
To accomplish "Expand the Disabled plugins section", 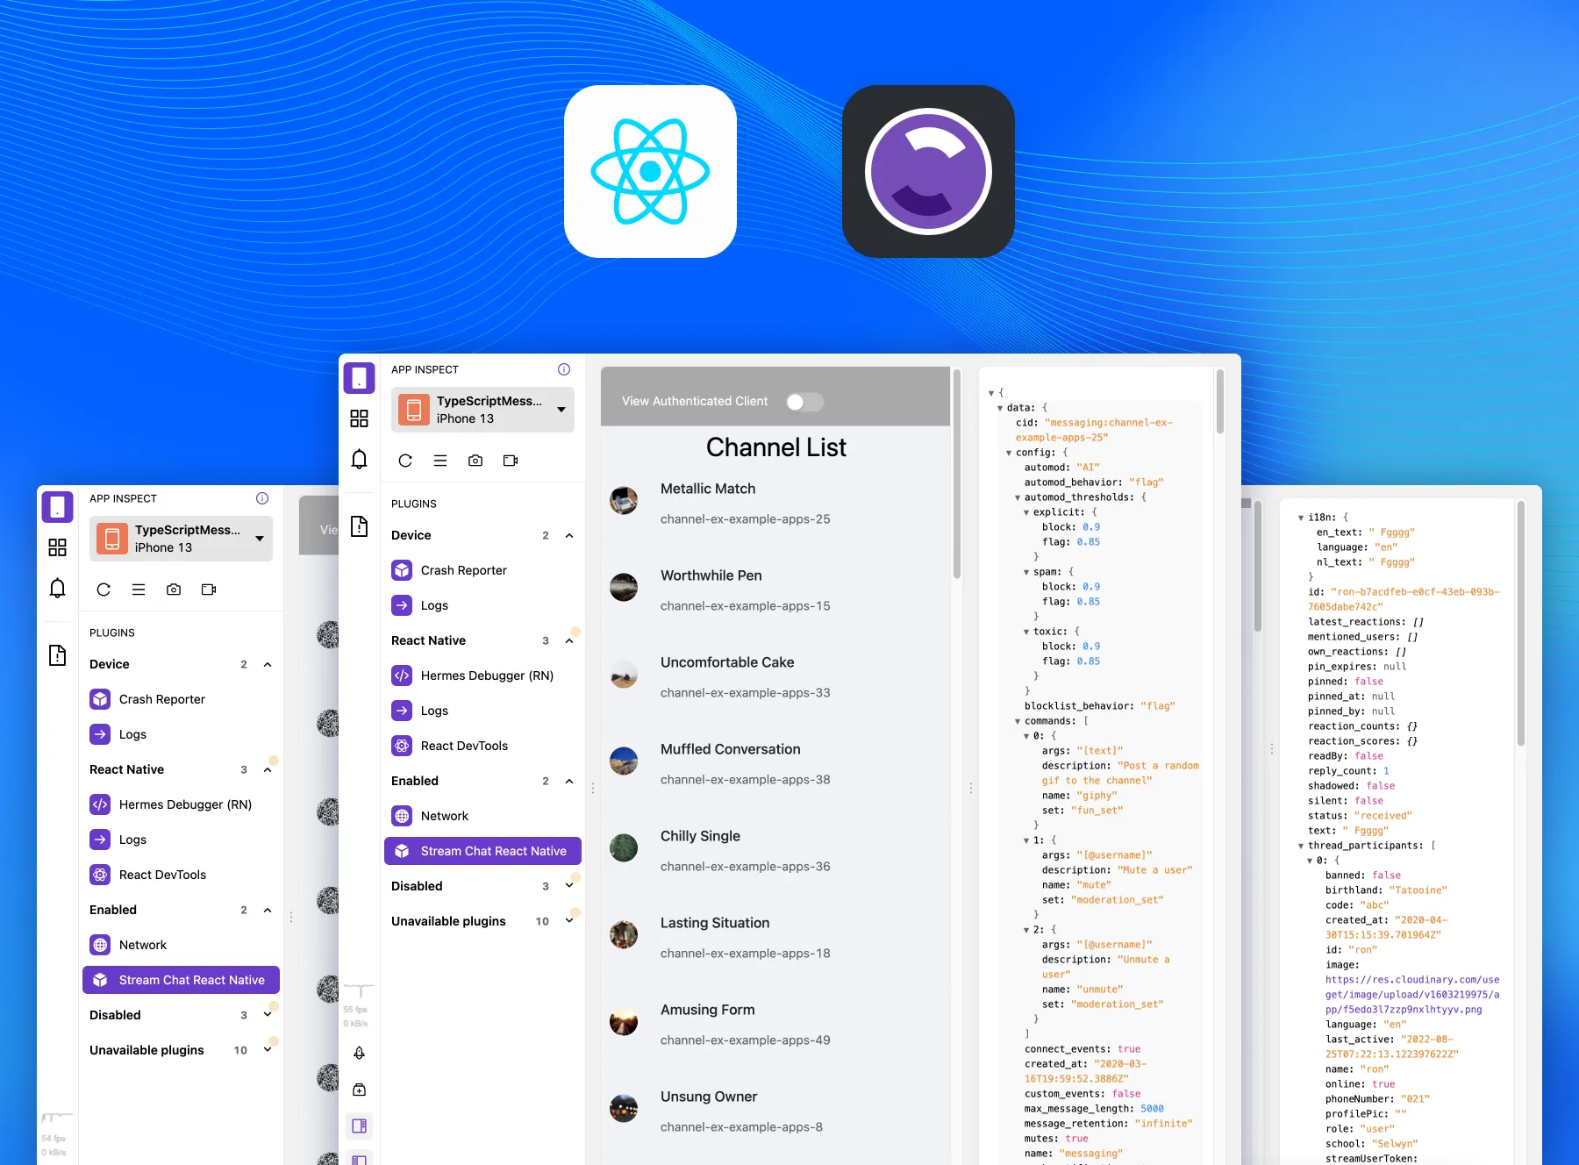I will click(570, 885).
